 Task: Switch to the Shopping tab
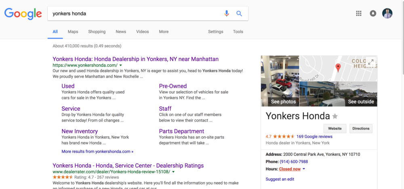[97, 32]
